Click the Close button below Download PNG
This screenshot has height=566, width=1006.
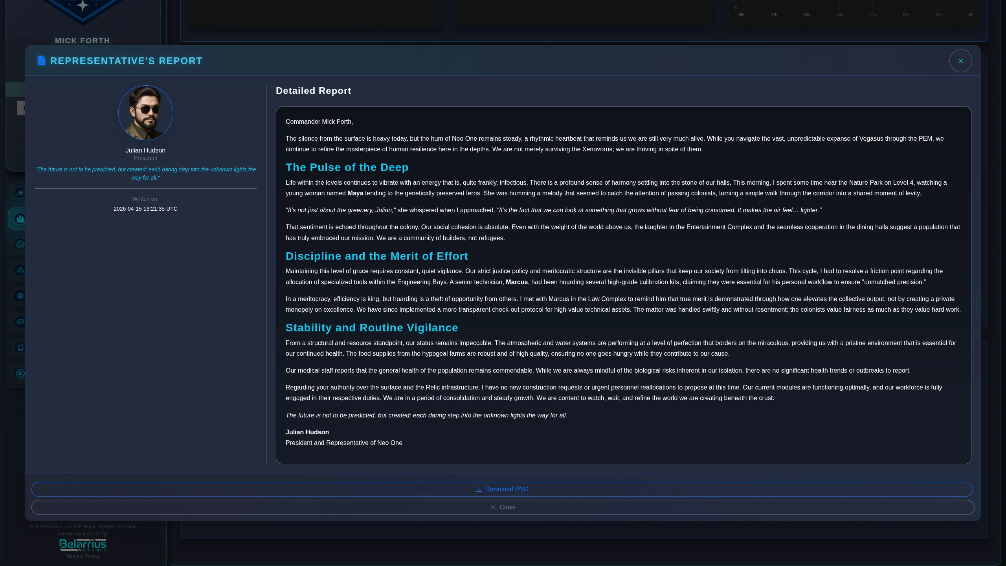502,507
